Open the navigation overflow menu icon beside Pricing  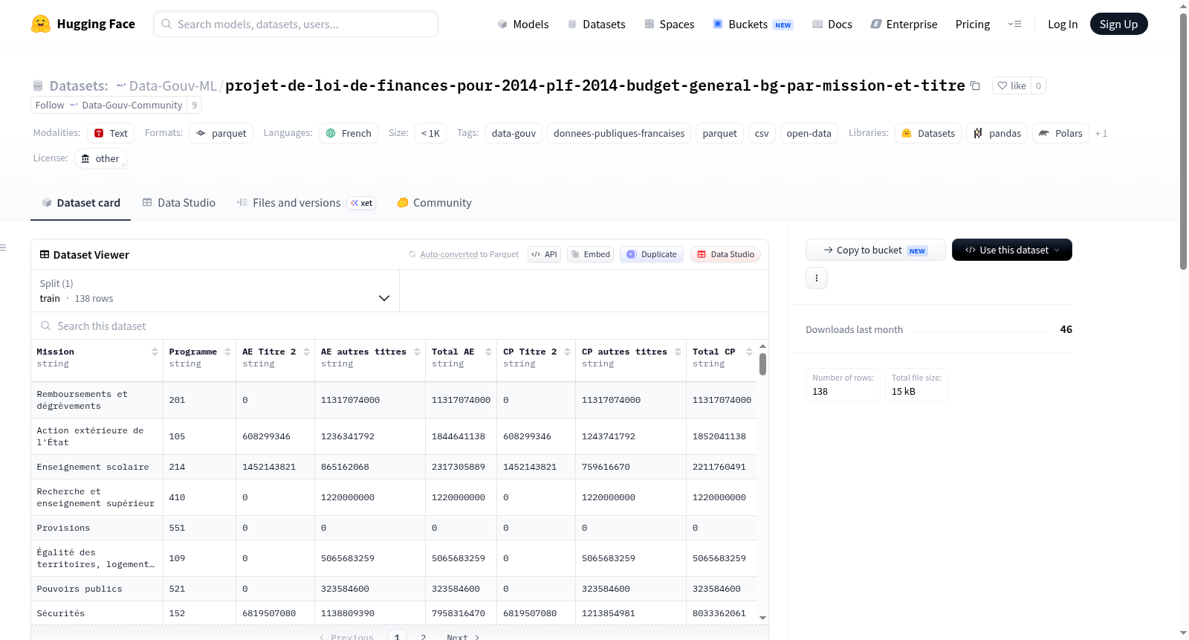1014,24
